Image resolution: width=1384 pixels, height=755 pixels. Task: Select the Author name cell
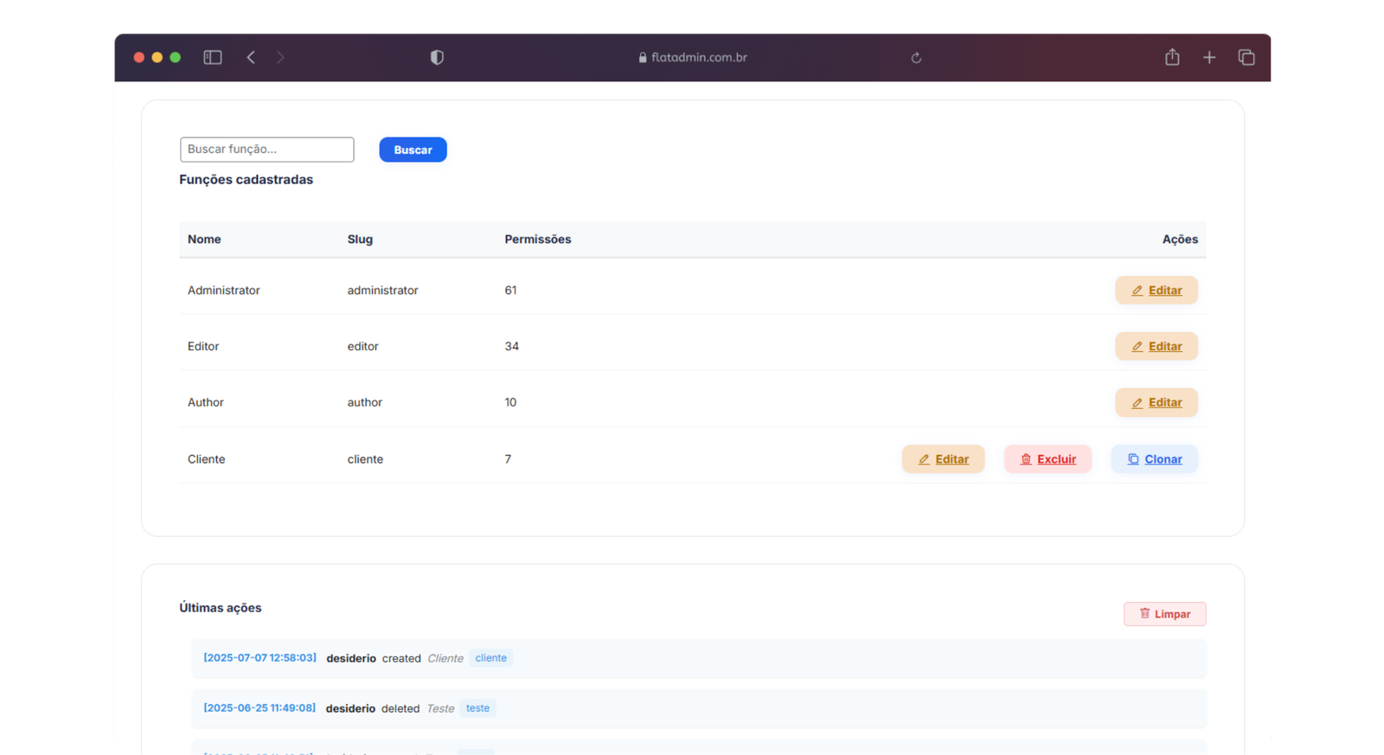[x=205, y=402]
